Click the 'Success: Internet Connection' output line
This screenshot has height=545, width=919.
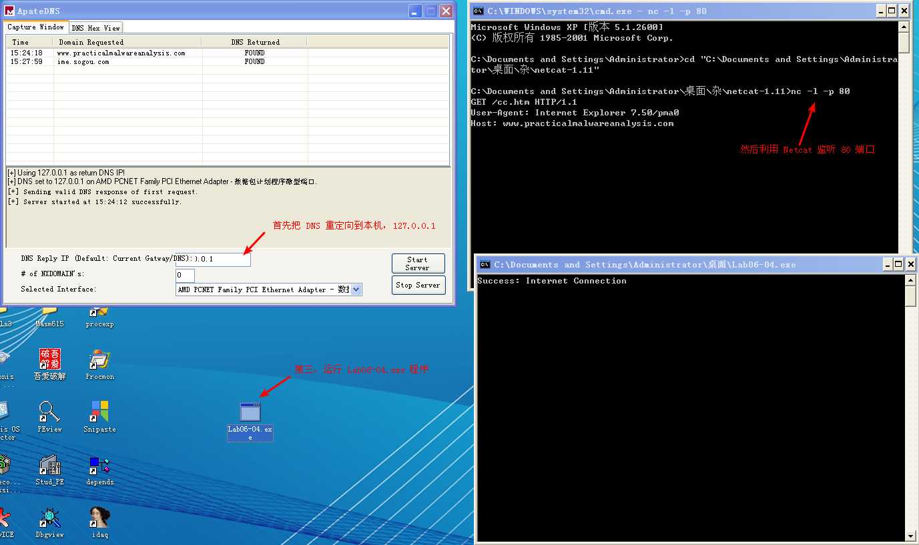(552, 281)
